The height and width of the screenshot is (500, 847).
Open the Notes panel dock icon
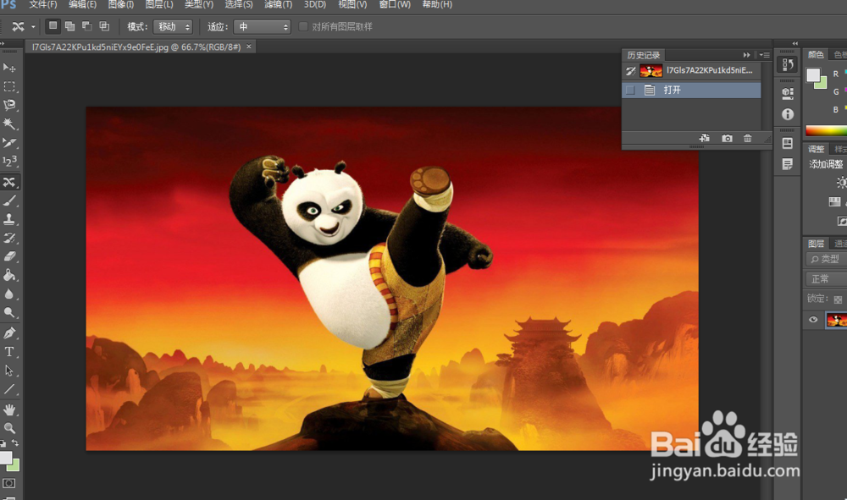point(788,164)
